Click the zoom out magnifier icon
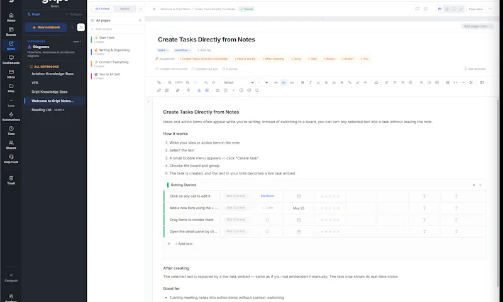The image size is (503, 302). click(x=170, y=83)
